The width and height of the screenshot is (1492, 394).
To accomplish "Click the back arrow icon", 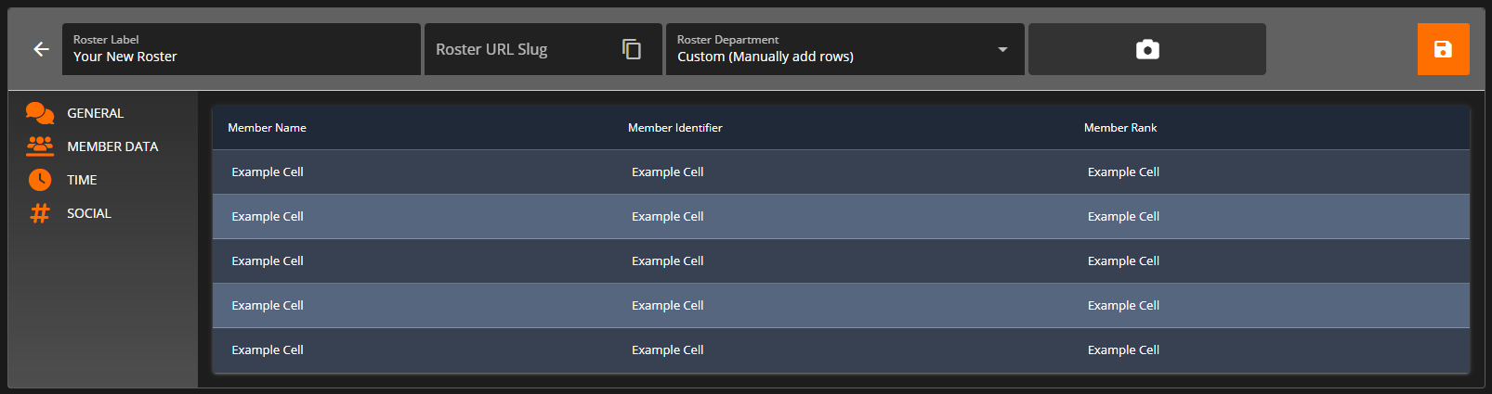I will (41, 49).
